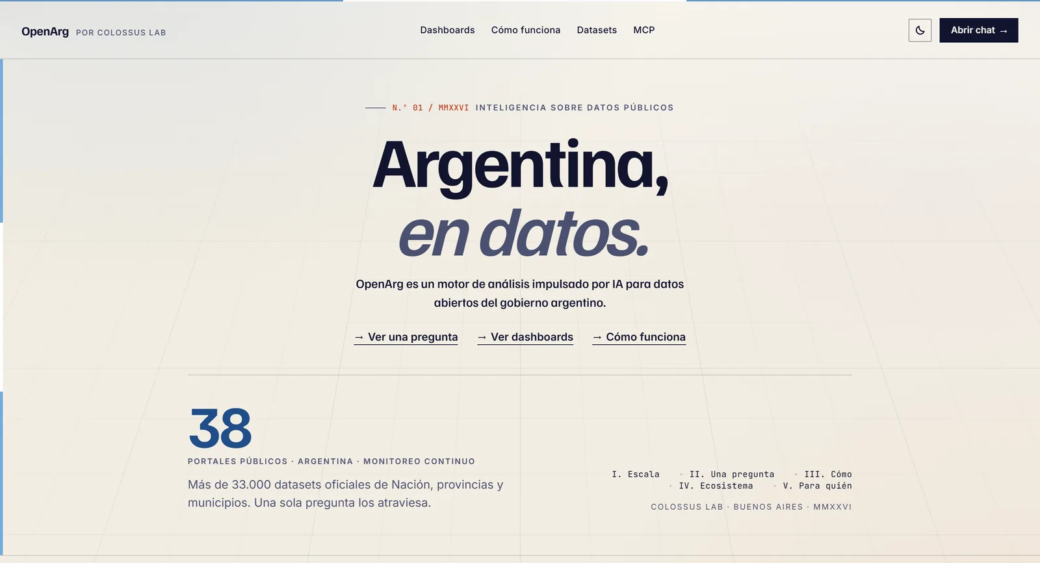Click the 'Más de 33.000 datasets' paragraph

346,494
